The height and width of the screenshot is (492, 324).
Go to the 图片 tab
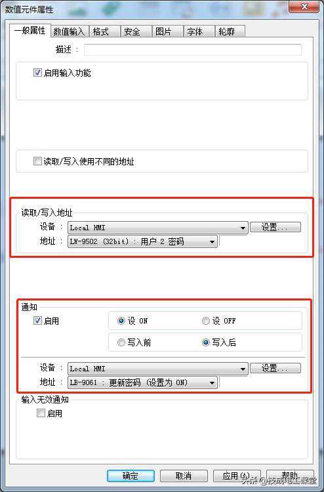[167, 31]
